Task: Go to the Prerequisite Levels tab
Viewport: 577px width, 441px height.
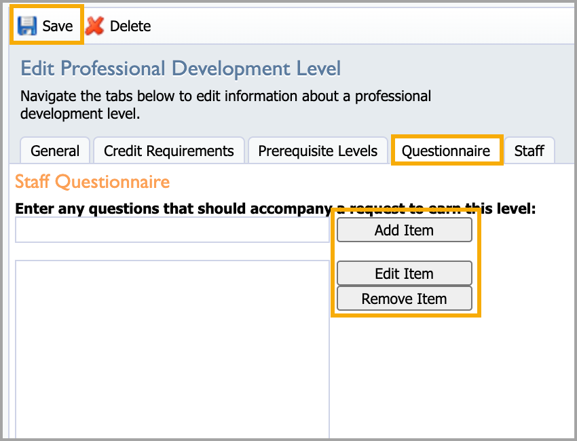Action: (318, 151)
